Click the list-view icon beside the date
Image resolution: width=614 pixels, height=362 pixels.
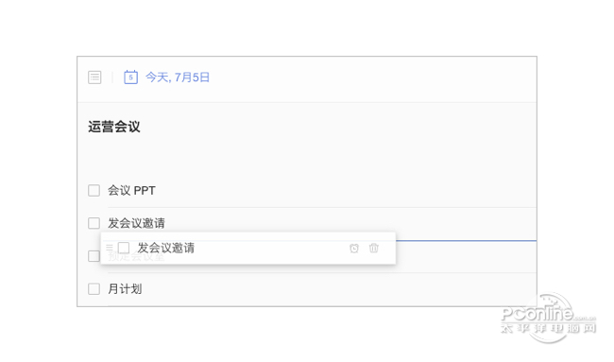tap(94, 78)
